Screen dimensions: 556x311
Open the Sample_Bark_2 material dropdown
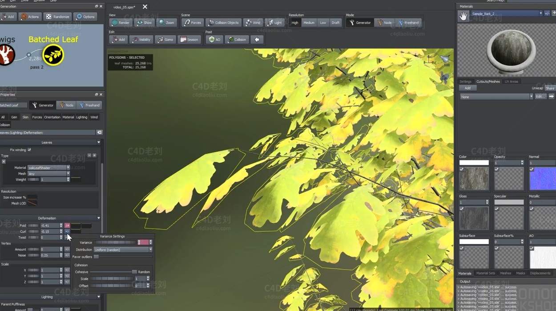point(506,14)
